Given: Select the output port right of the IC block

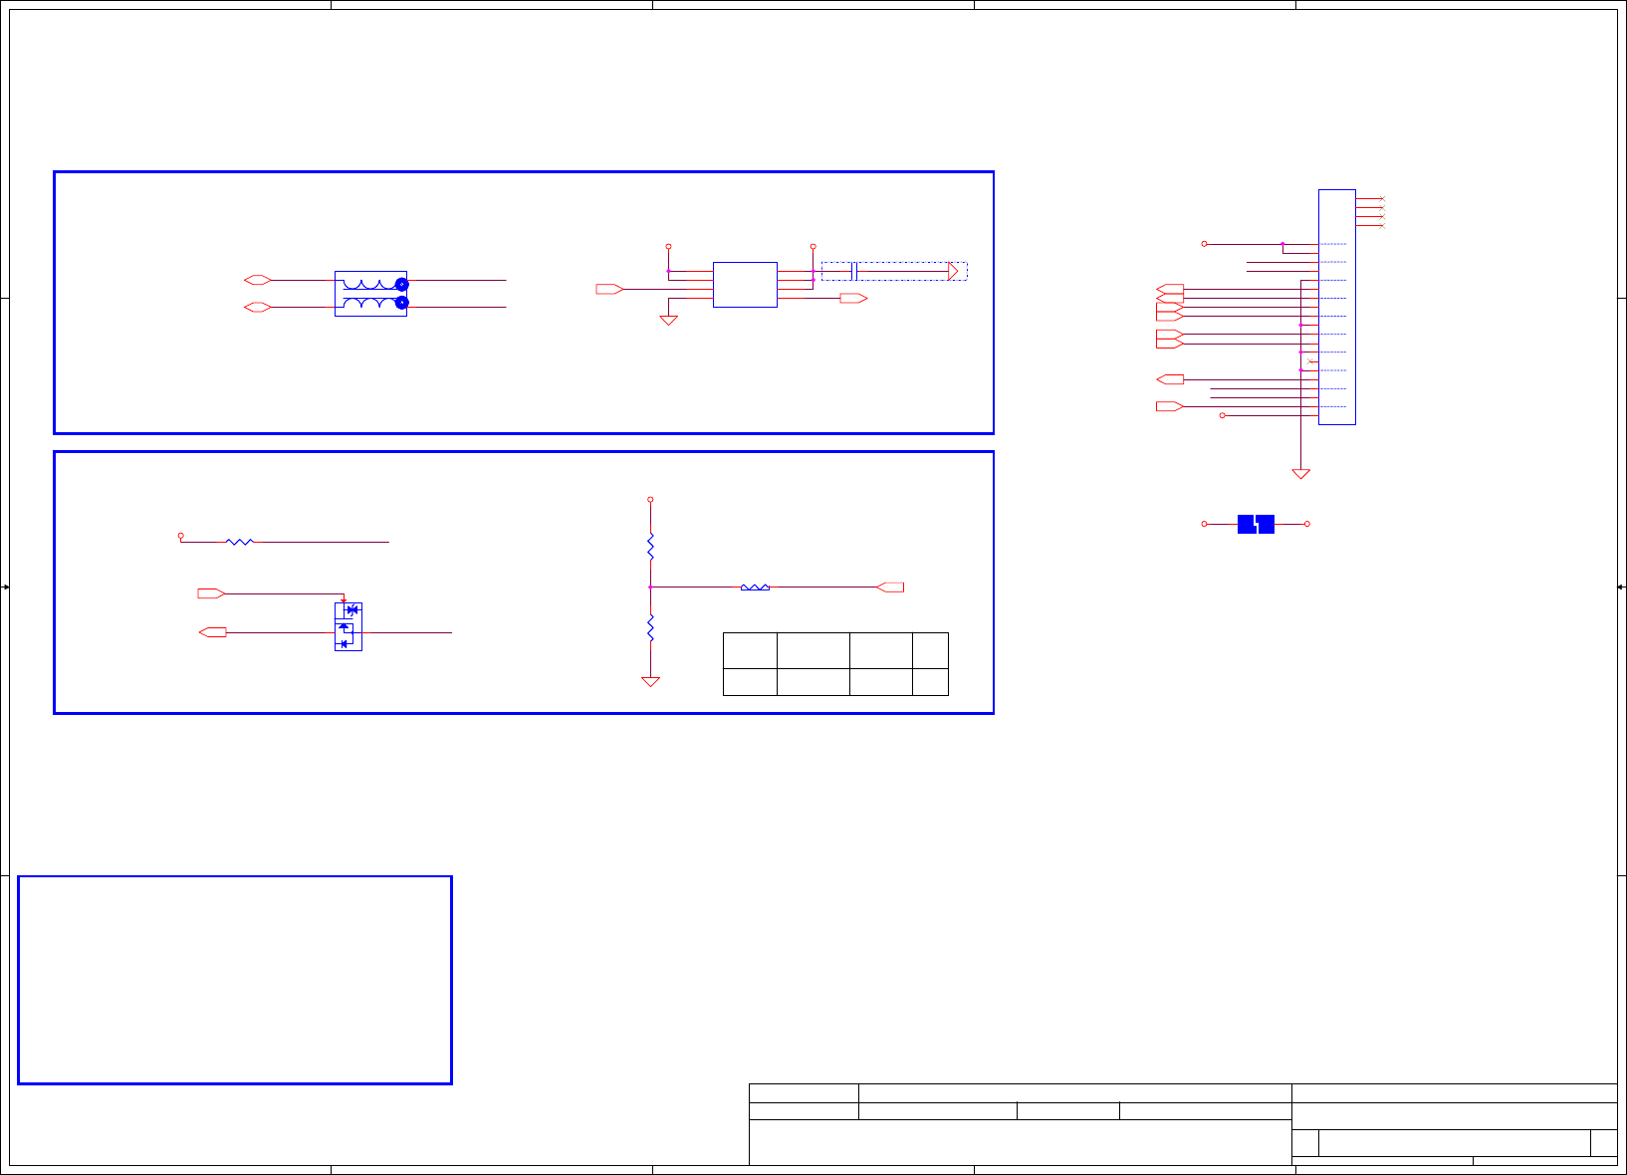Looking at the screenshot, I should 853,298.
